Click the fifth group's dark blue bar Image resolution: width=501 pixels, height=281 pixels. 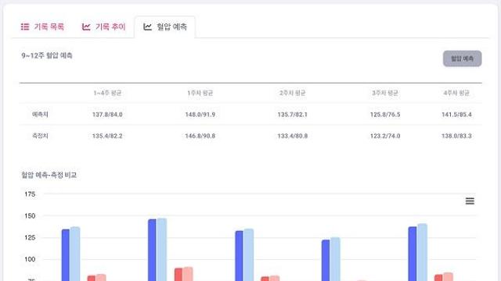[413, 254]
